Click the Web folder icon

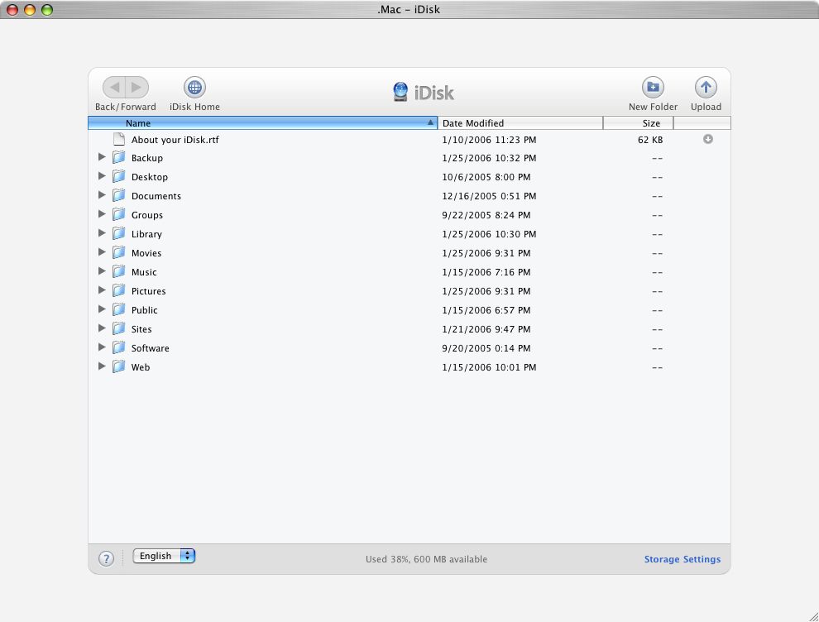tap(119, 366)
